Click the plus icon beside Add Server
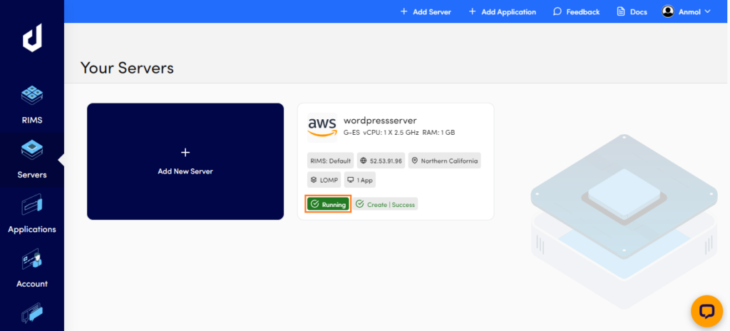This screenshot has width=730, height=331. point(403,11)
